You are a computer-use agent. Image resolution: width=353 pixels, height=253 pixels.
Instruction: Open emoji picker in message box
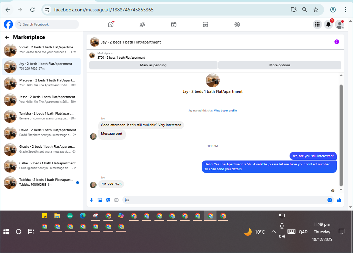point(330,200)
